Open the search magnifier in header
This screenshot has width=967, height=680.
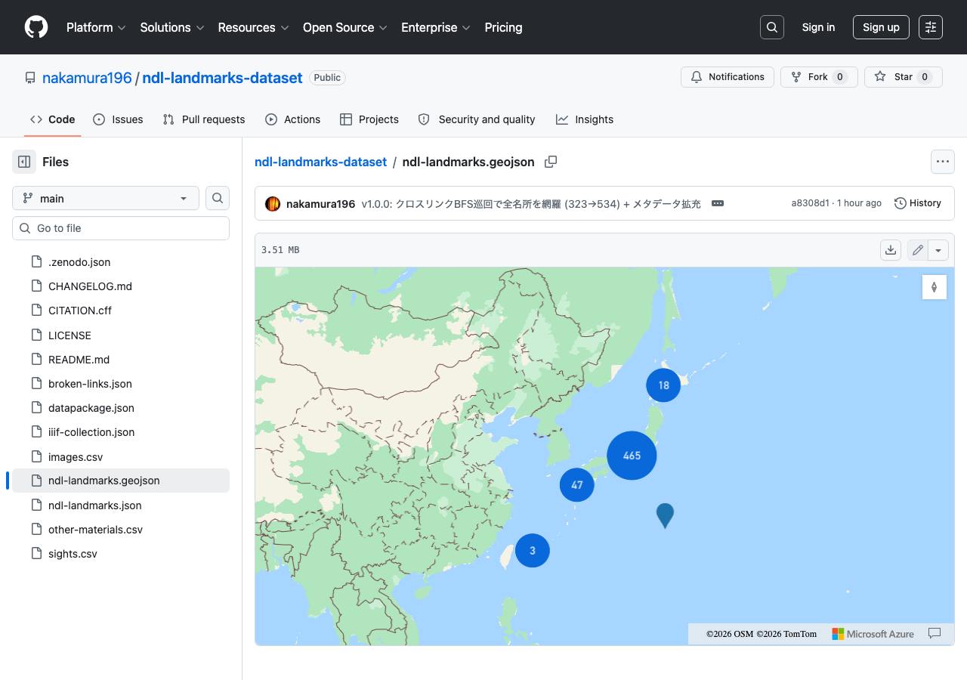(x=772, y=27)
